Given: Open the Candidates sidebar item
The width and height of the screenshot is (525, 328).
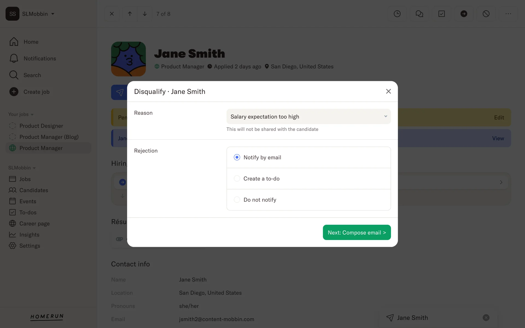Looking at the screenshot, I should click(x=34, y=190).
